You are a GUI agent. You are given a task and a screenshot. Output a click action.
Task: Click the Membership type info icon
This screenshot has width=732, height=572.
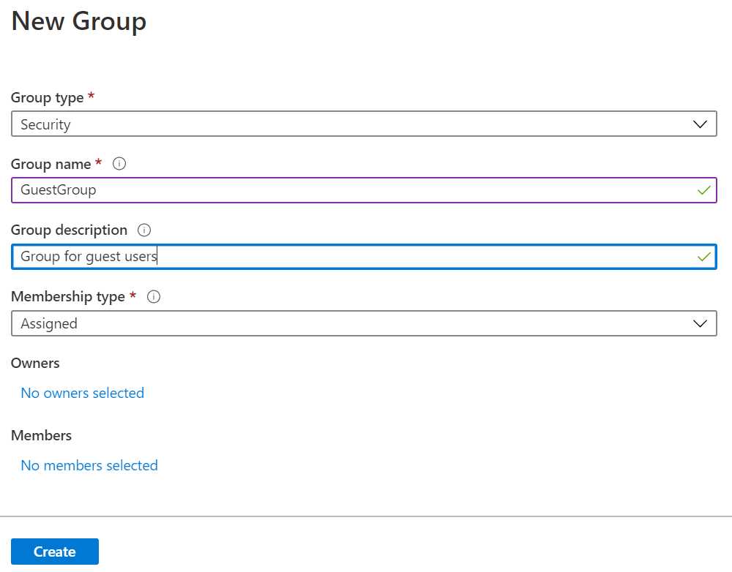(154, 296)
